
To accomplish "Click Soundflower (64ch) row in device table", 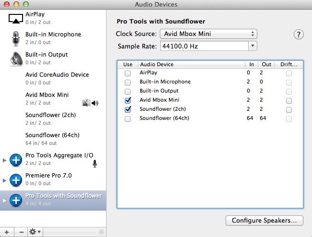I will tap(210, 118).
